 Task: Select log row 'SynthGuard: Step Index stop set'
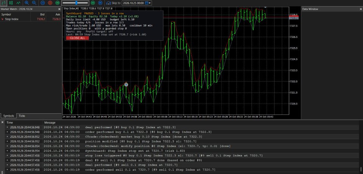[182, 151]
